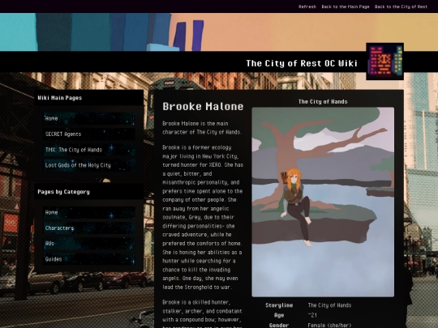
Task: Open Home under Pages by Category
Action: (x=89, y=212)
